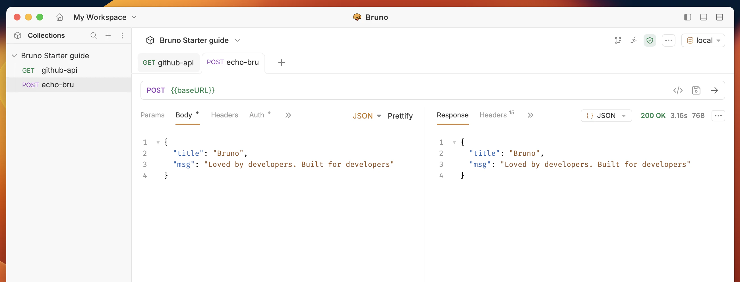
Task: Toggle the bottom panel layout icon
Action: tap(703, 17)
